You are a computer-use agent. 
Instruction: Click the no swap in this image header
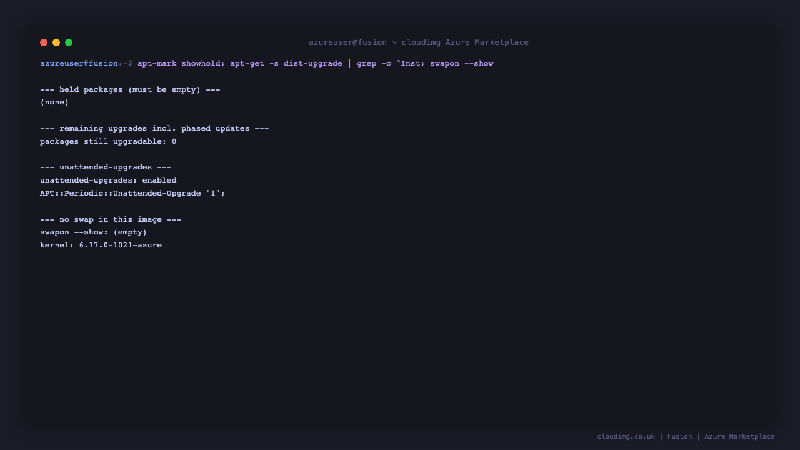[111, 219]
